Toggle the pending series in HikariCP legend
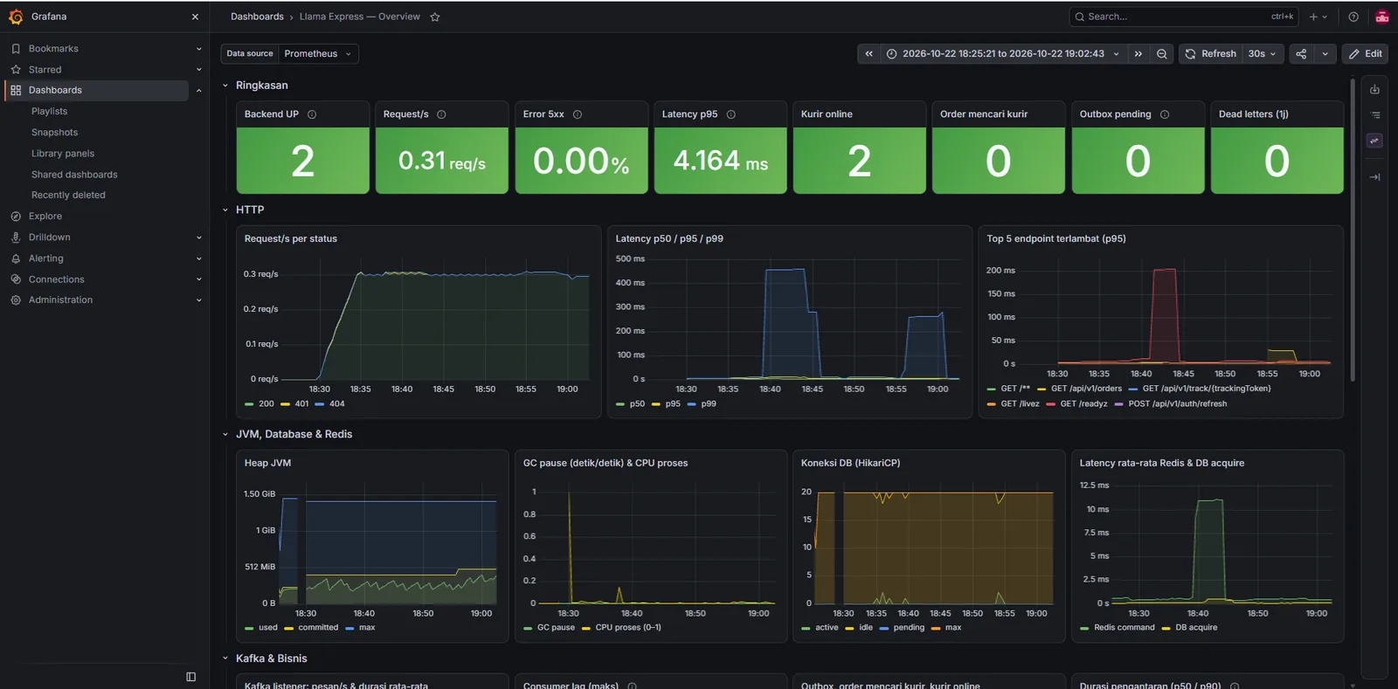This screenshot has width=1398, height=689. pos(909,628)
